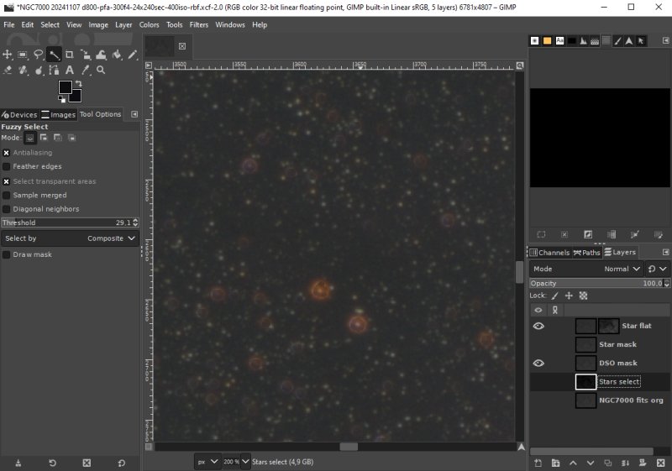Create a new layer
The height and width of the screenshot is (471, 672).
tap(538, 463)
